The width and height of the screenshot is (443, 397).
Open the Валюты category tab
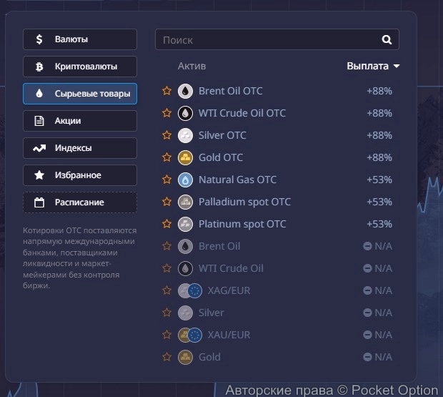pyautogui.click(x=79, y=39)
